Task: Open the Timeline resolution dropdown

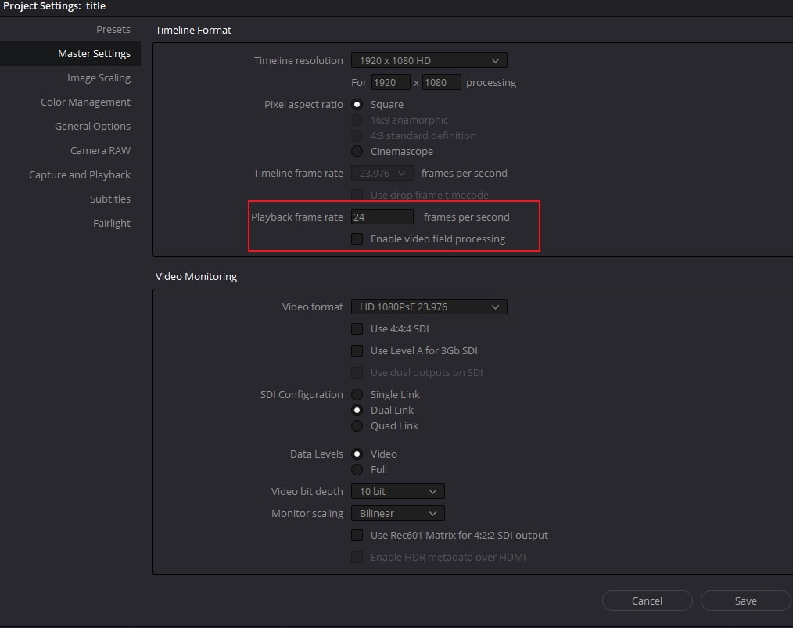Action: 429,60
